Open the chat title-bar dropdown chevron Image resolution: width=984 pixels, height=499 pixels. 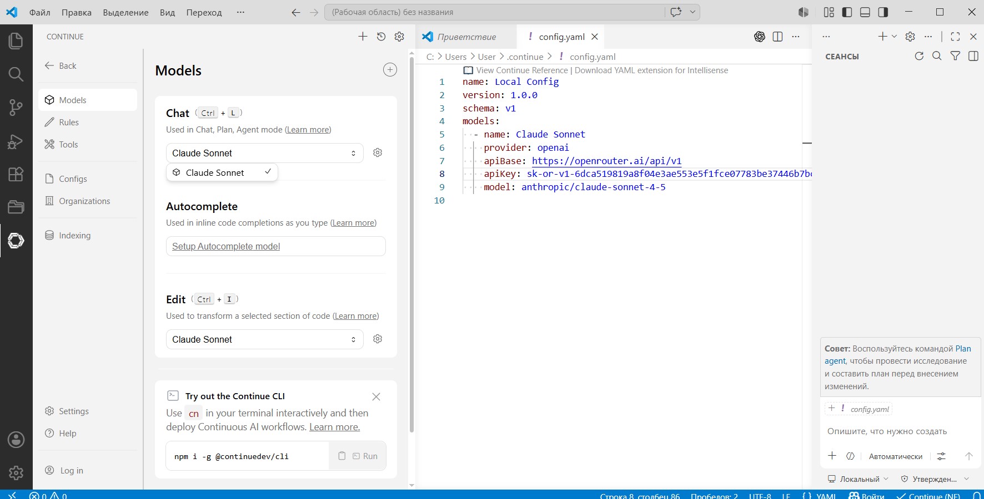tap(692, 12)
